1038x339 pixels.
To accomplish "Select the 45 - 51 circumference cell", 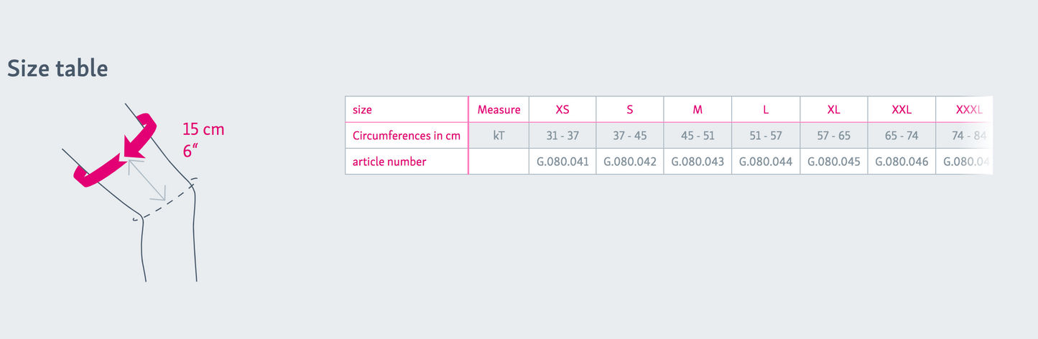I will point(698,136).
